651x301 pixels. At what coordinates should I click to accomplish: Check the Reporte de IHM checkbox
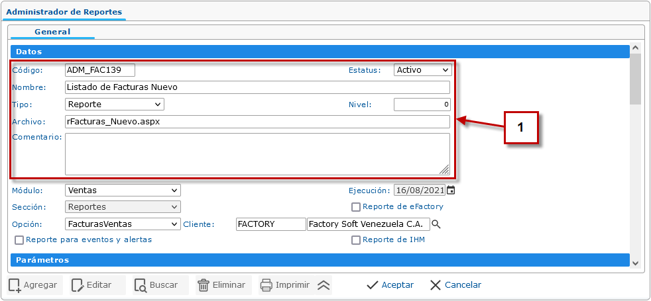[x=356, y=240]
